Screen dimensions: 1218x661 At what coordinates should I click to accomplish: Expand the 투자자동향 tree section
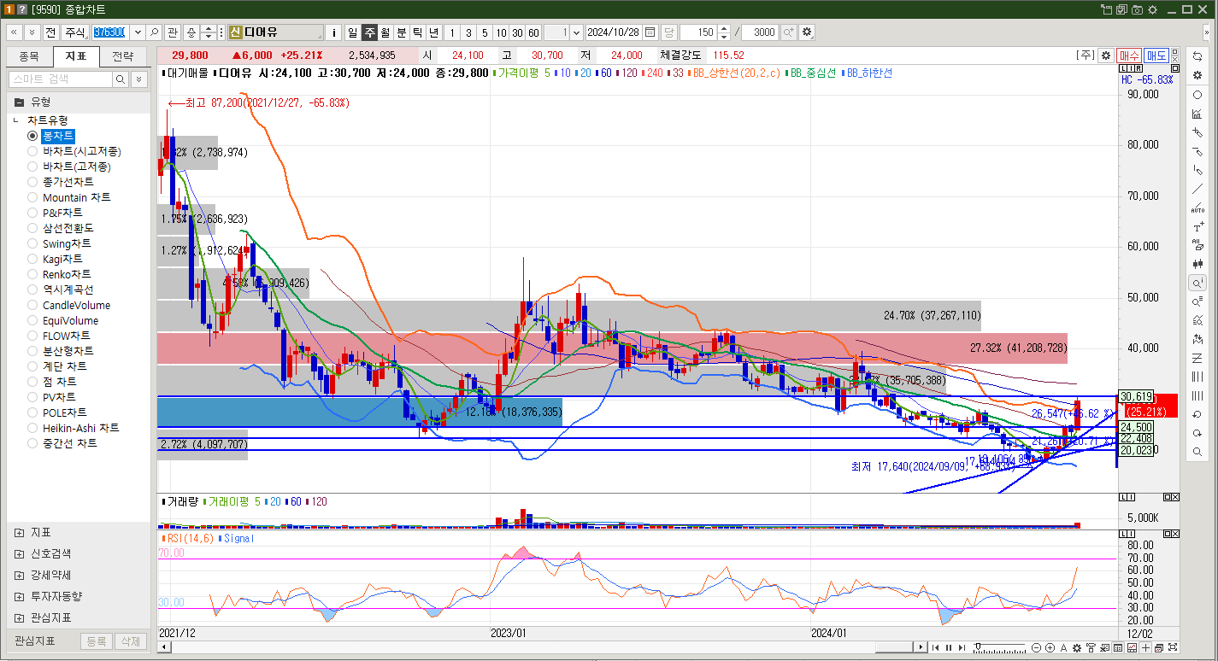pos(19,596)
